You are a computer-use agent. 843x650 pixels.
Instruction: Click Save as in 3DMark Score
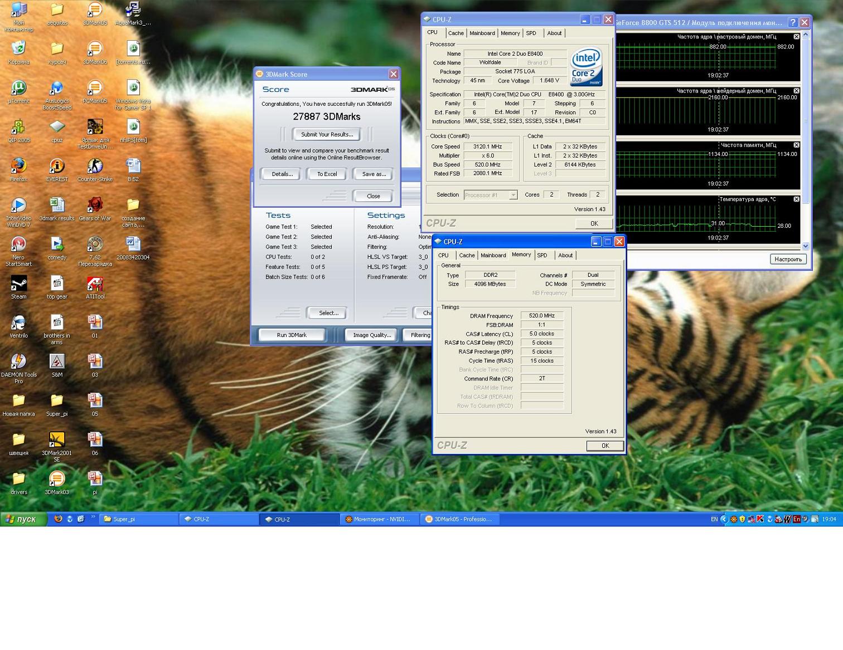click(x=374, y=174)
